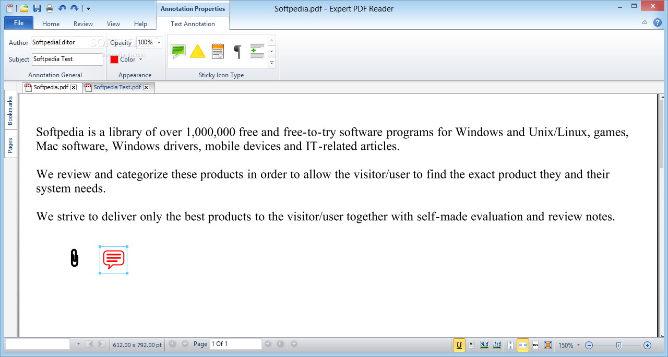Choose the notepad sticky icon type
668x357 pixels.
pos(218,51)
